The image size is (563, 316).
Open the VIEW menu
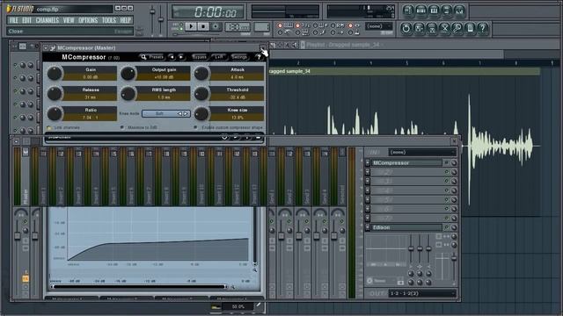pos(69,20)
